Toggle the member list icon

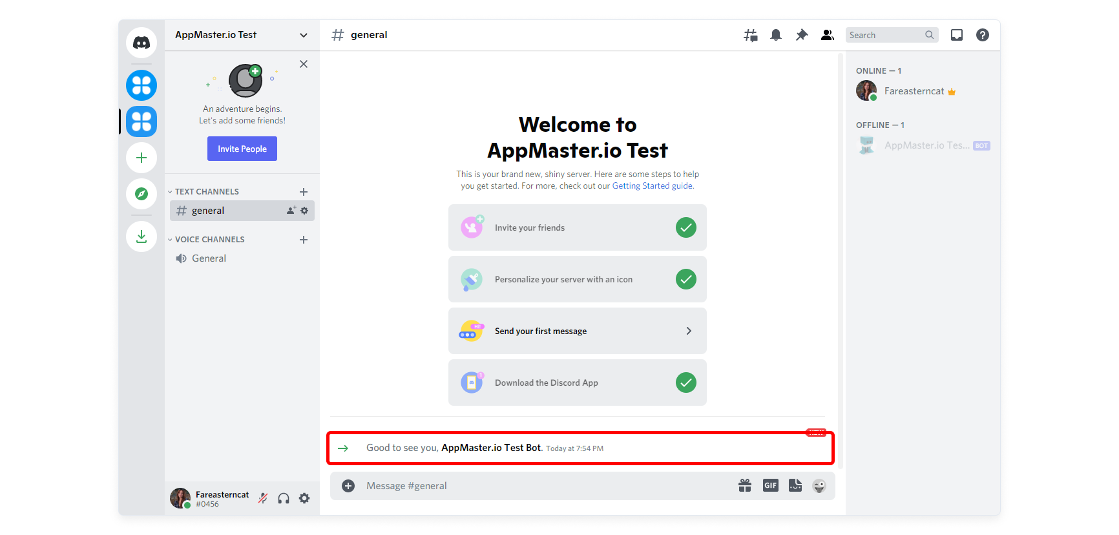[x=828, y=35]
